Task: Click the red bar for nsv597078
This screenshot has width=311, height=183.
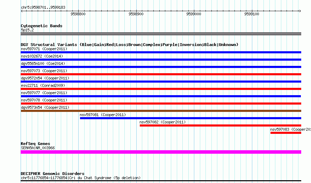Action: 161,104
